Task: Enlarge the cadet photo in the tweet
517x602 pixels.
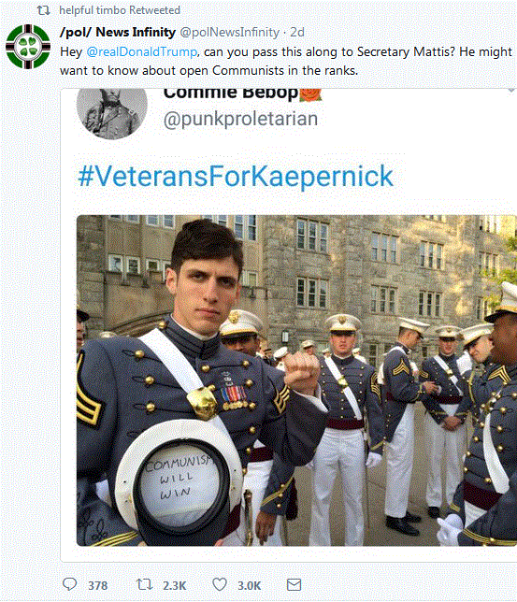Action: (x=296, y=380)
